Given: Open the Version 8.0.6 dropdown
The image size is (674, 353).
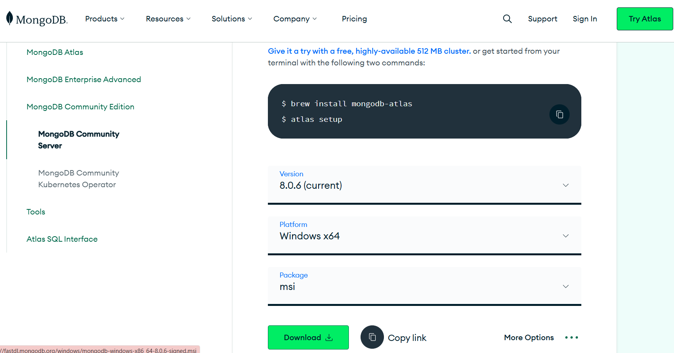Looking at the screenshot, I should tap(424, 185).
